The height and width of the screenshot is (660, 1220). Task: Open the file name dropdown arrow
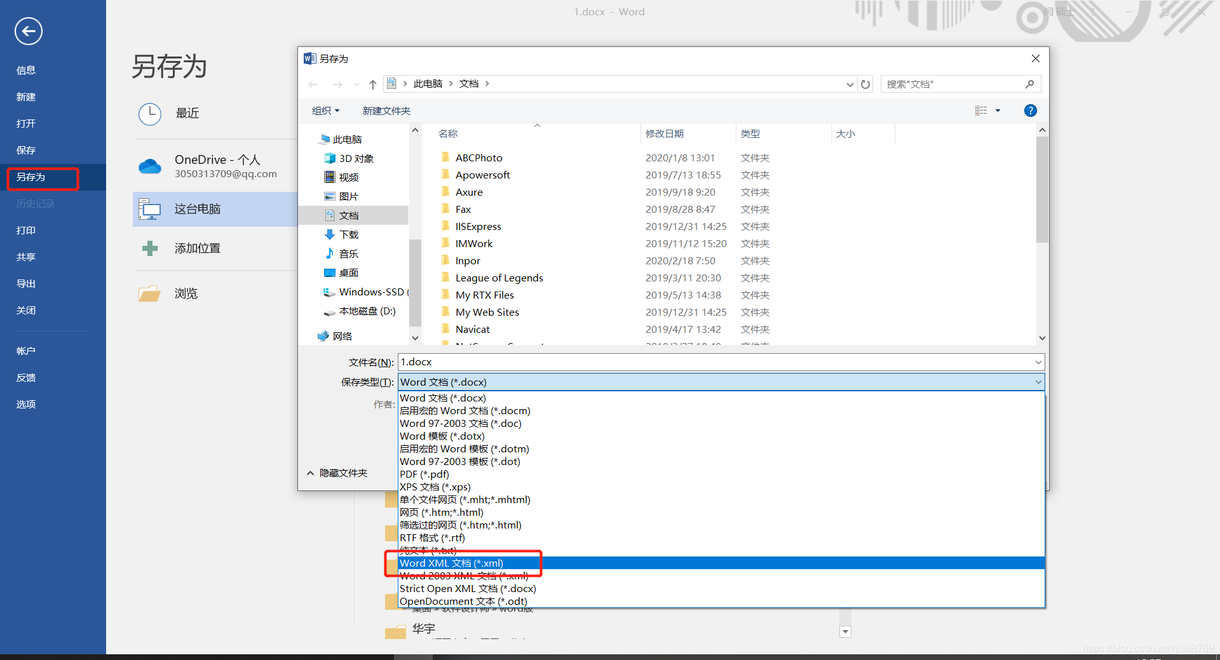click(x=1038, y=362)
